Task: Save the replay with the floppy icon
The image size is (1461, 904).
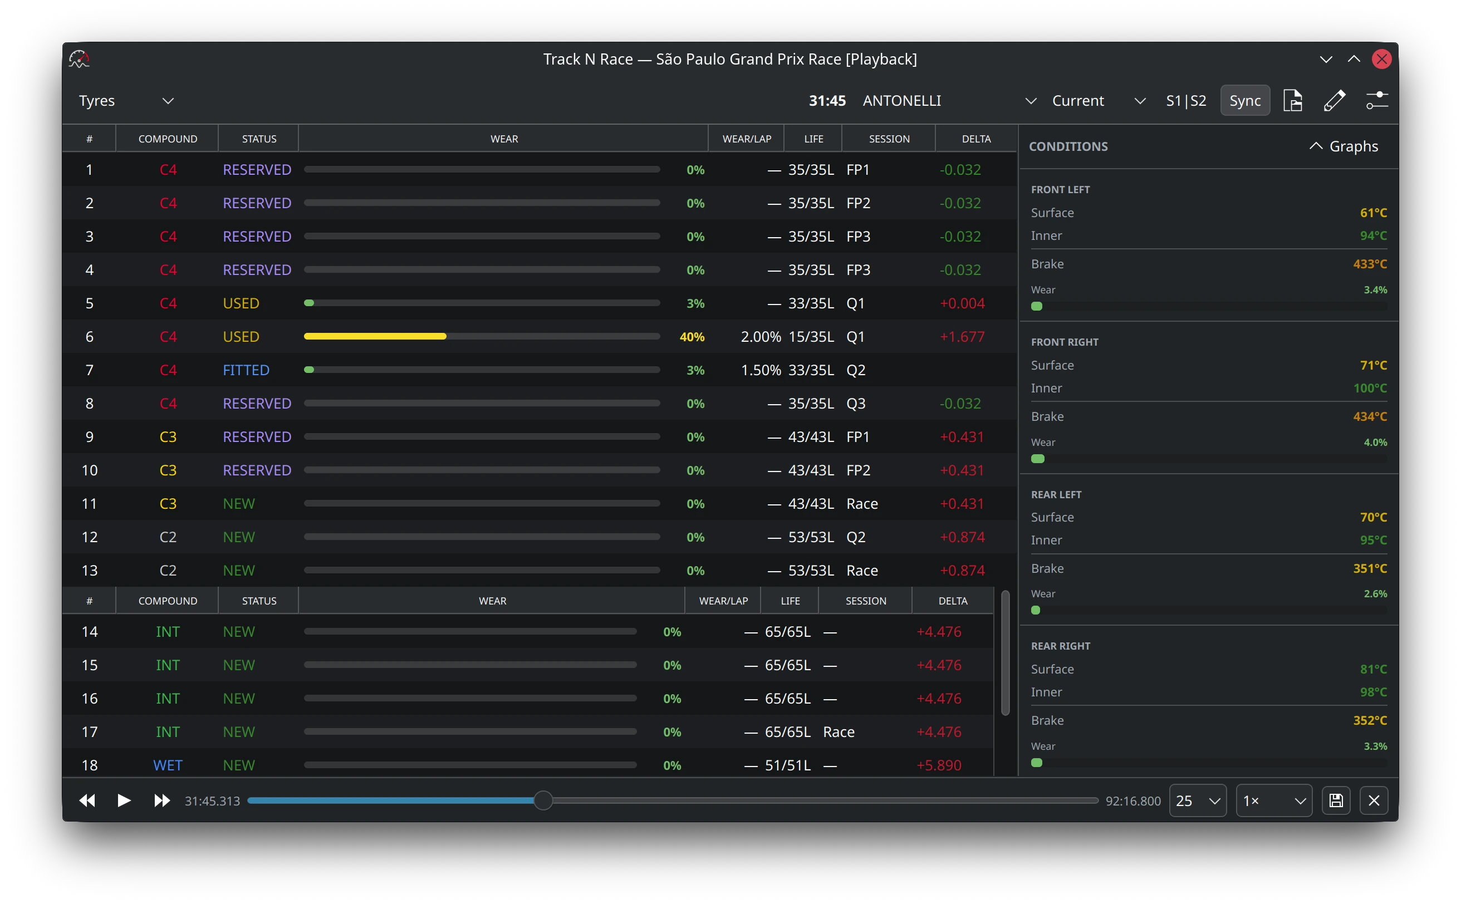Action: (x=1335, y=800)
